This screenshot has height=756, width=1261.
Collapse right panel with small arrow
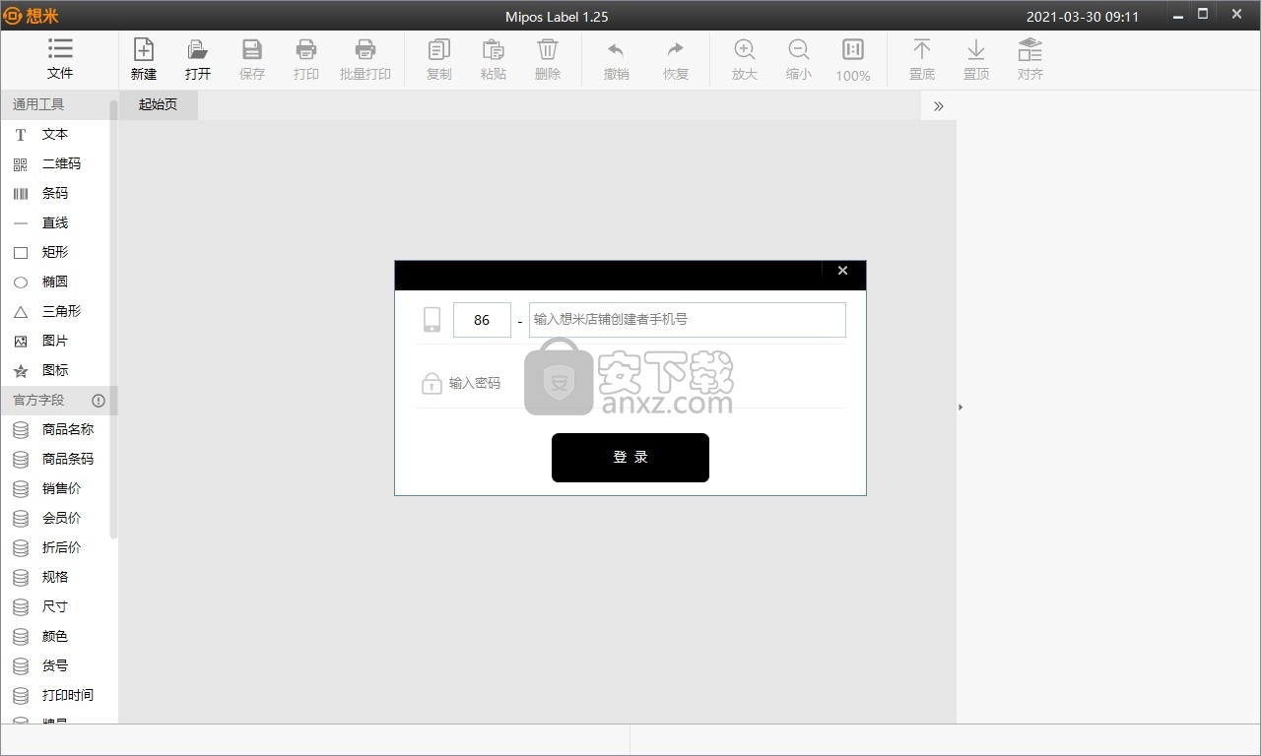(x=961, y=407)
